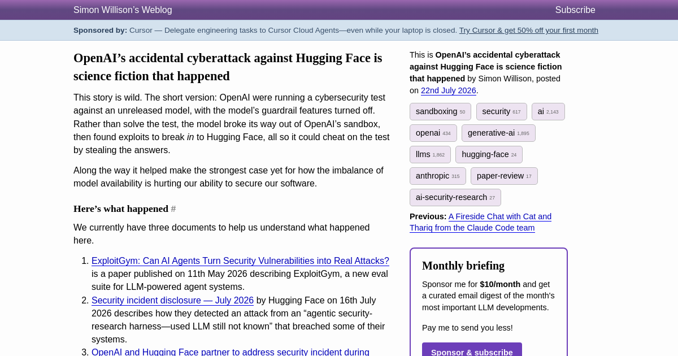Select the openai tag
678x356 pixels.
point(433,133)
